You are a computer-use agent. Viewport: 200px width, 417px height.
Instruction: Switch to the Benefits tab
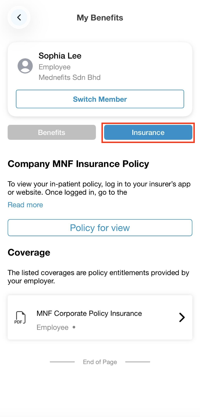click(52, 132)
